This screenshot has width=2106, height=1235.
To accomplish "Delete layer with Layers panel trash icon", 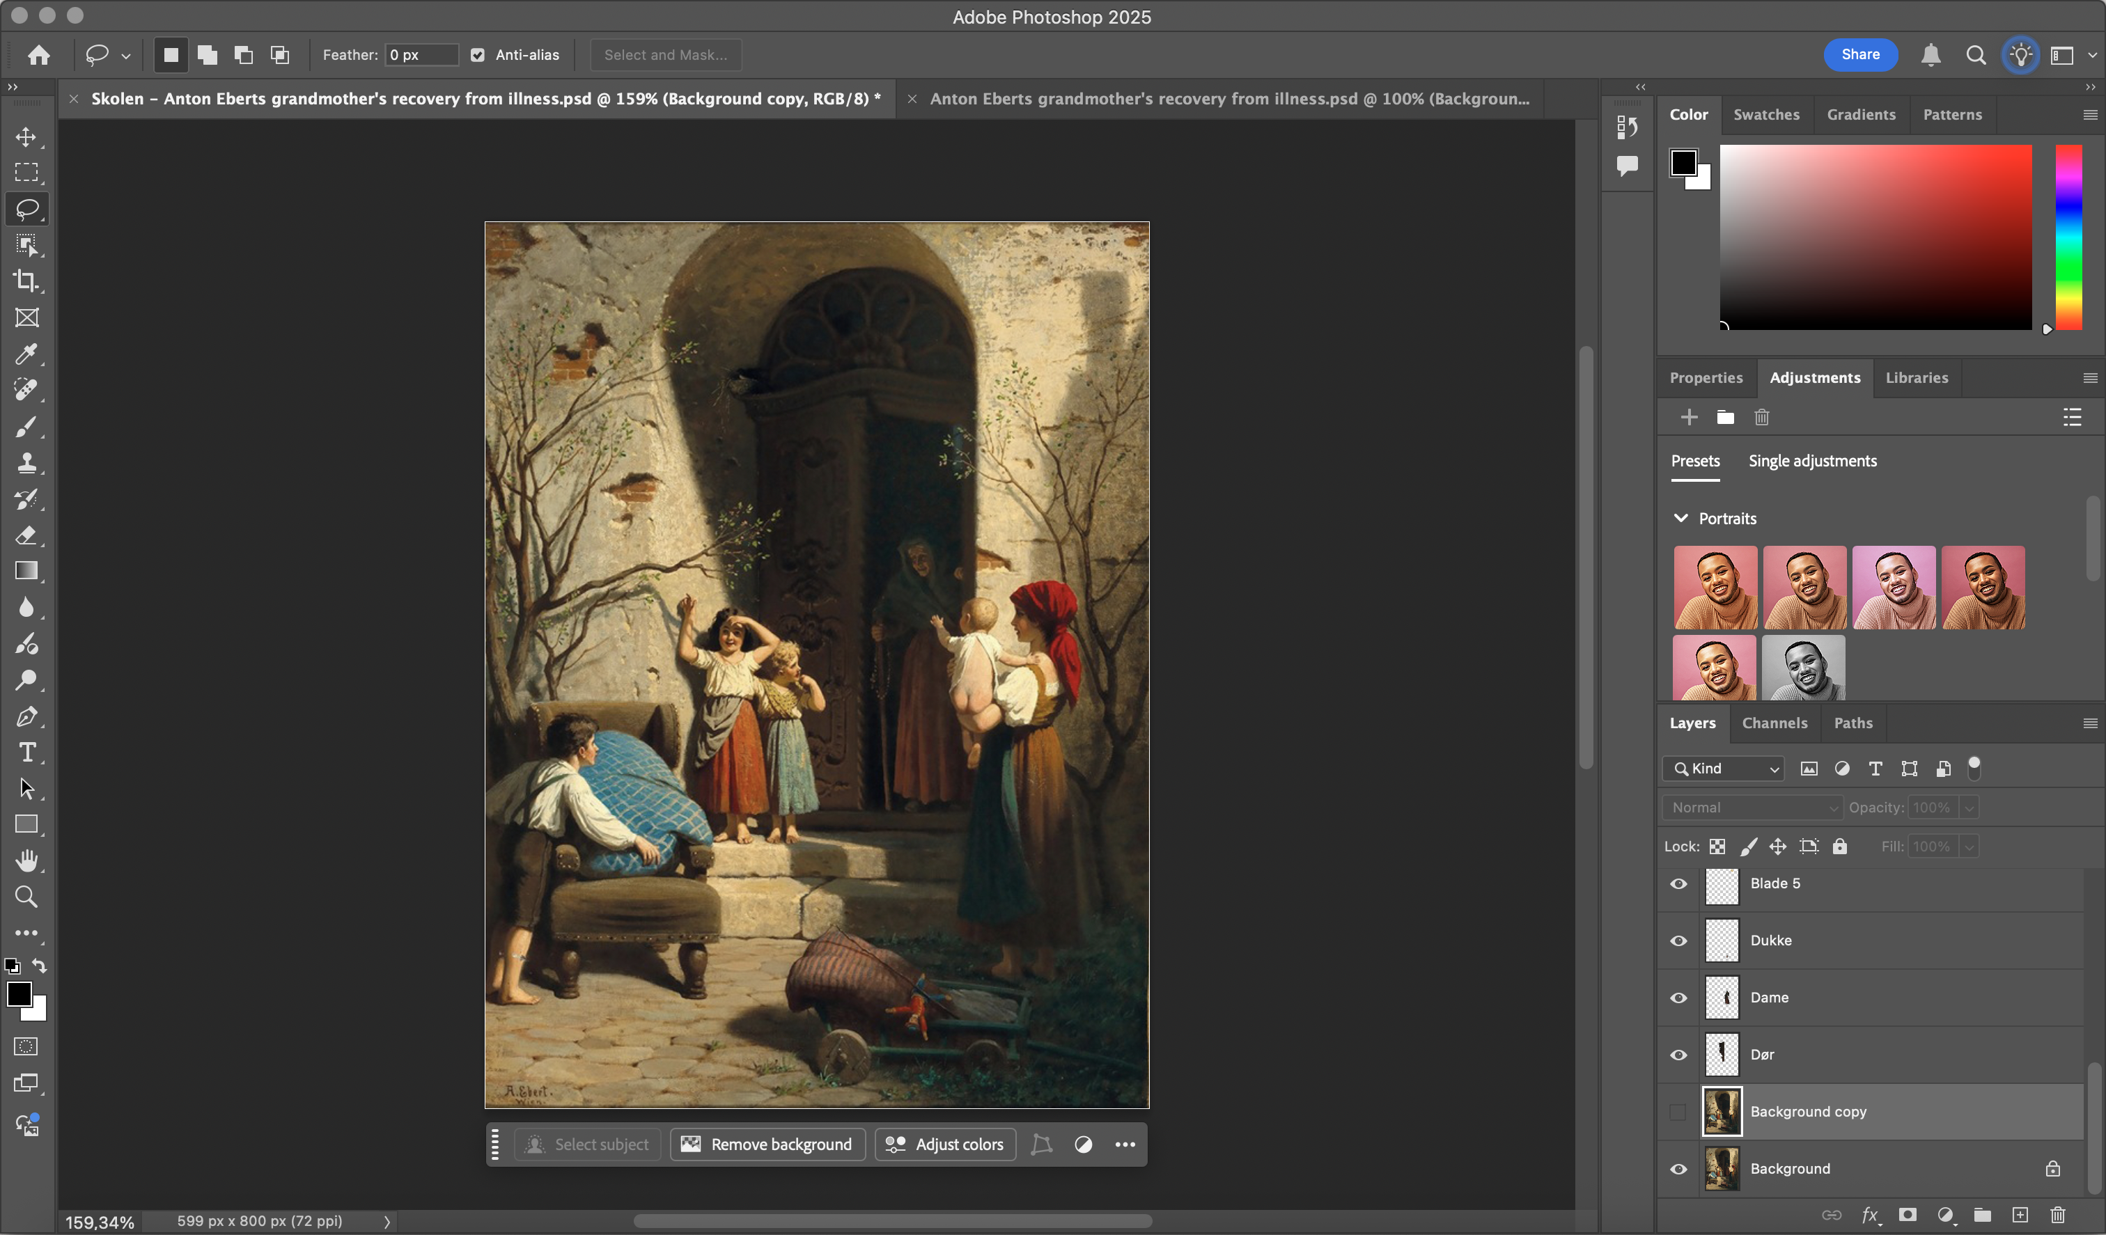I will 2057,1215.
